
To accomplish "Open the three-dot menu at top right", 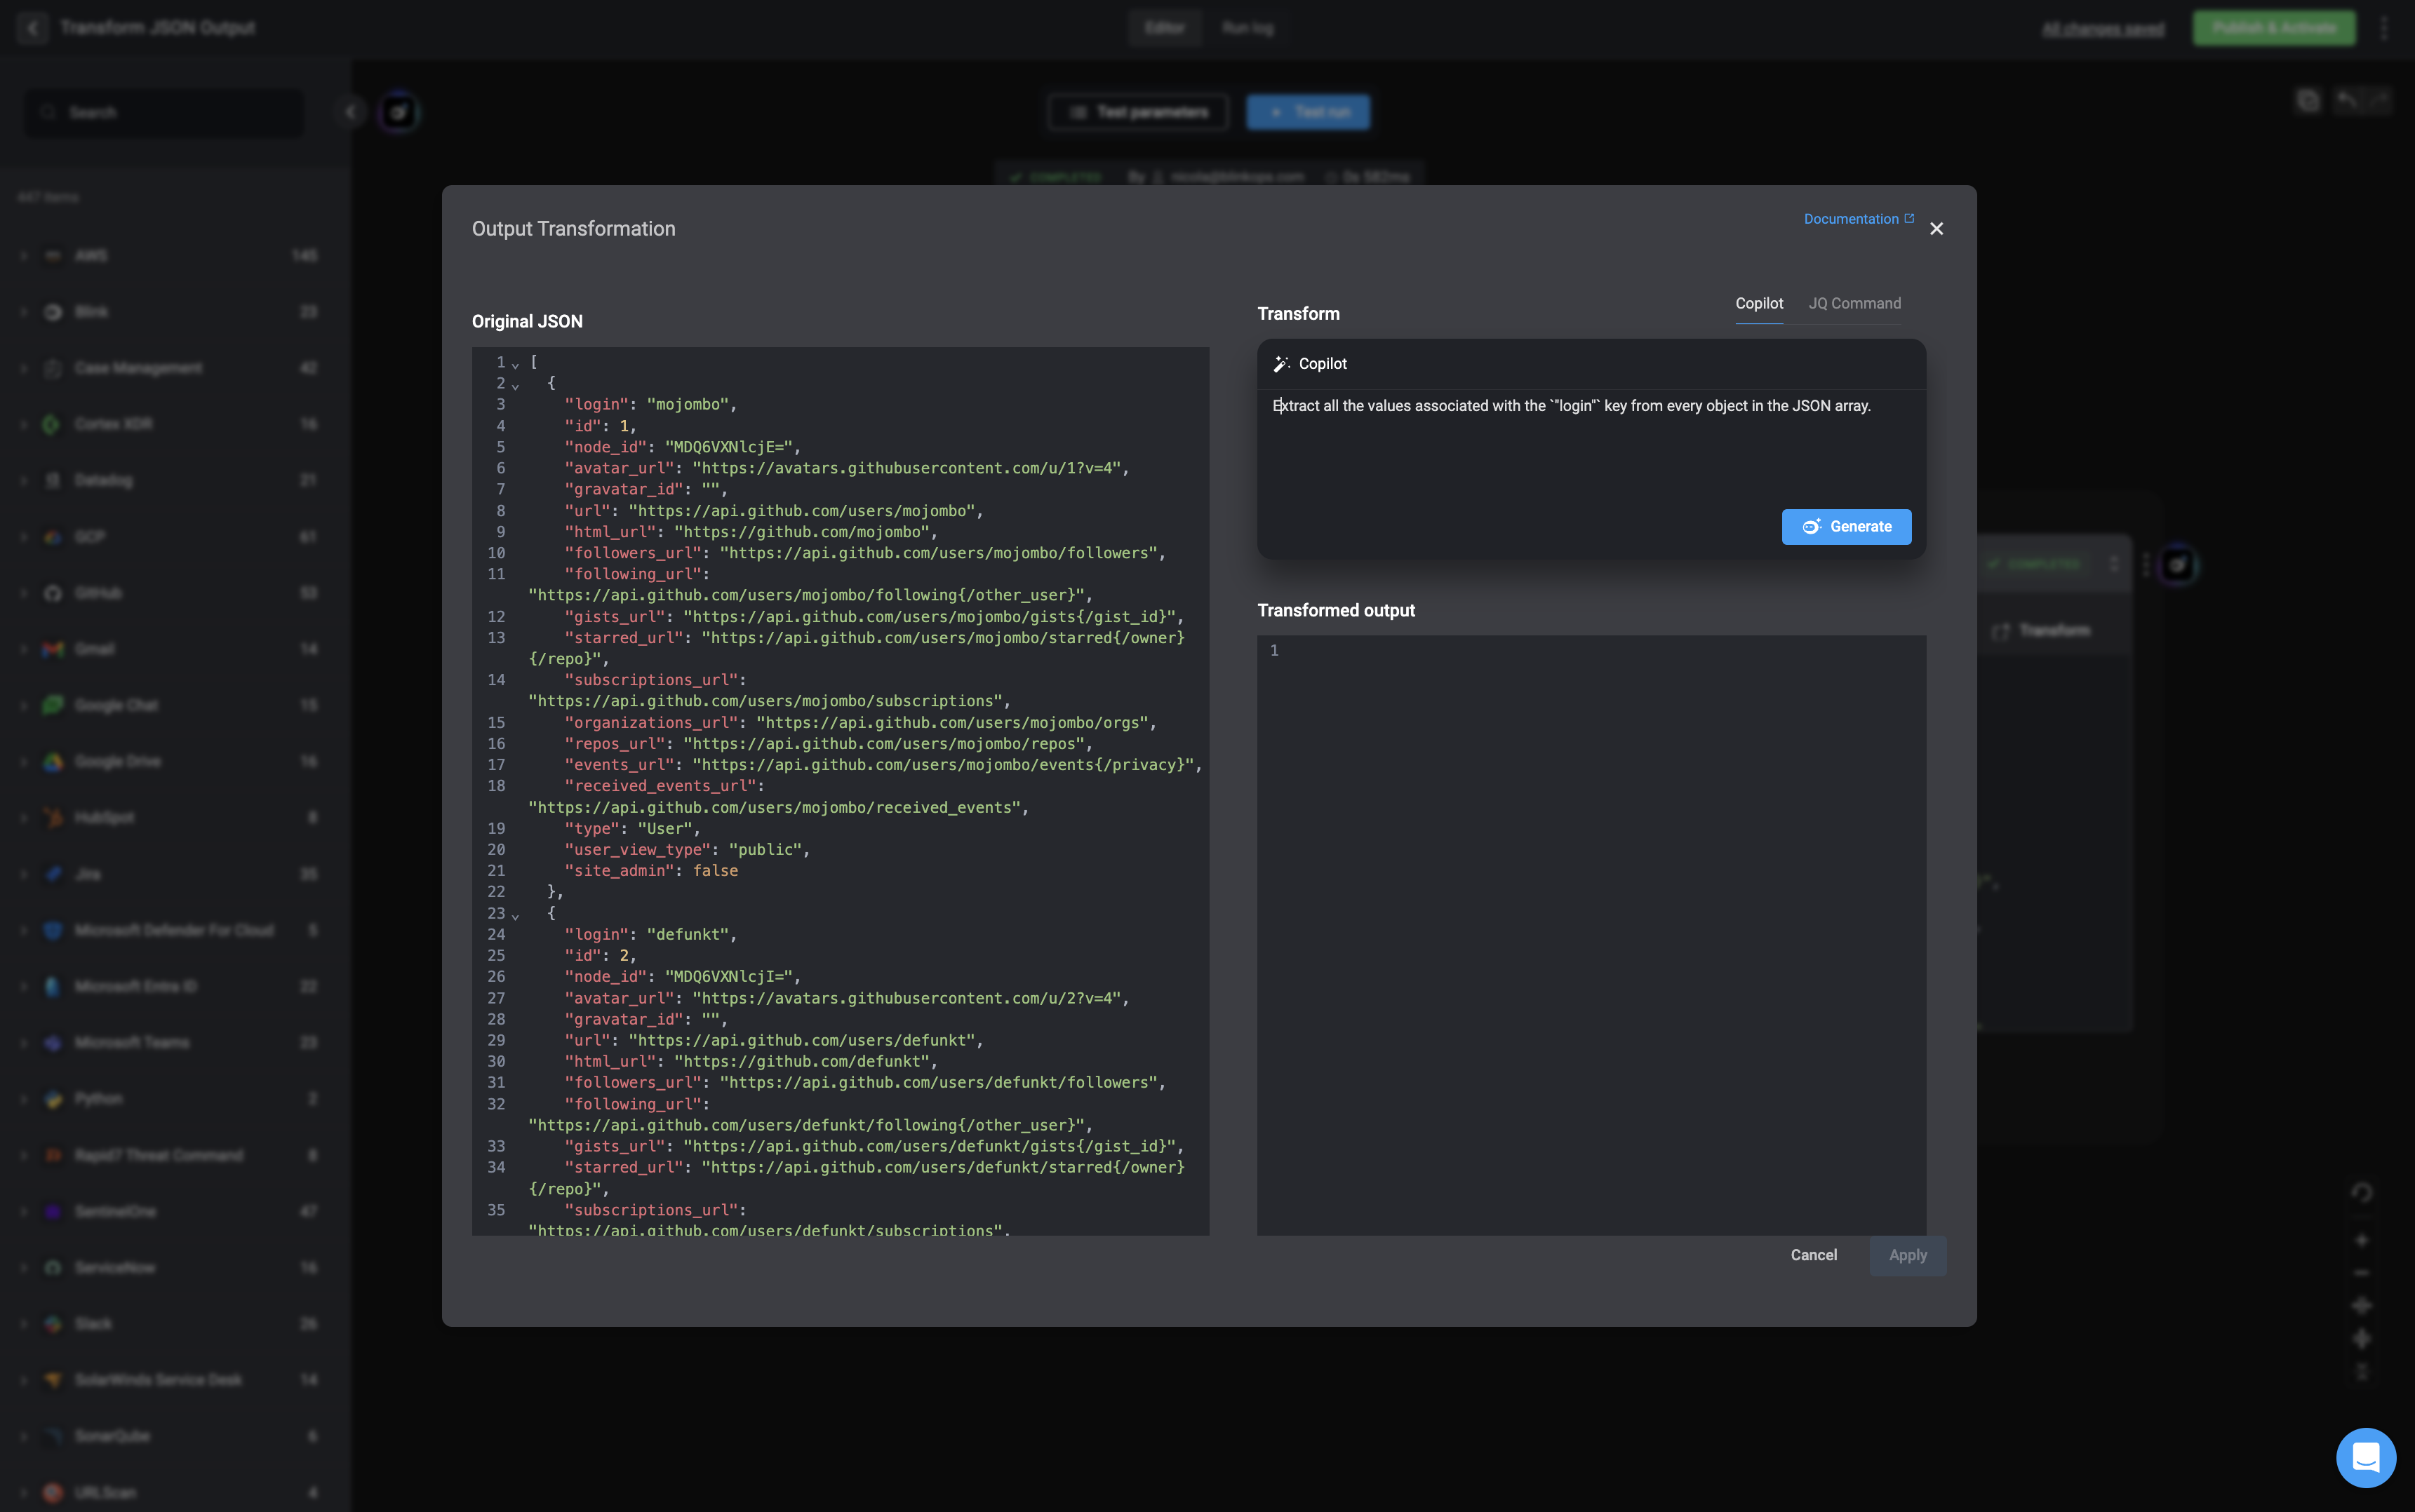I will tap(2384, 28).
